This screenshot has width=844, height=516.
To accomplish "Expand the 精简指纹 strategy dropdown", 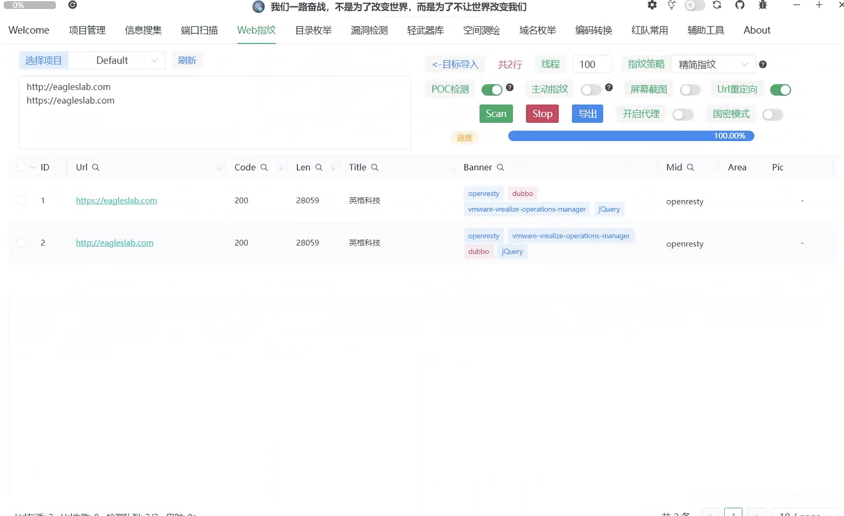I will point(713,64).
